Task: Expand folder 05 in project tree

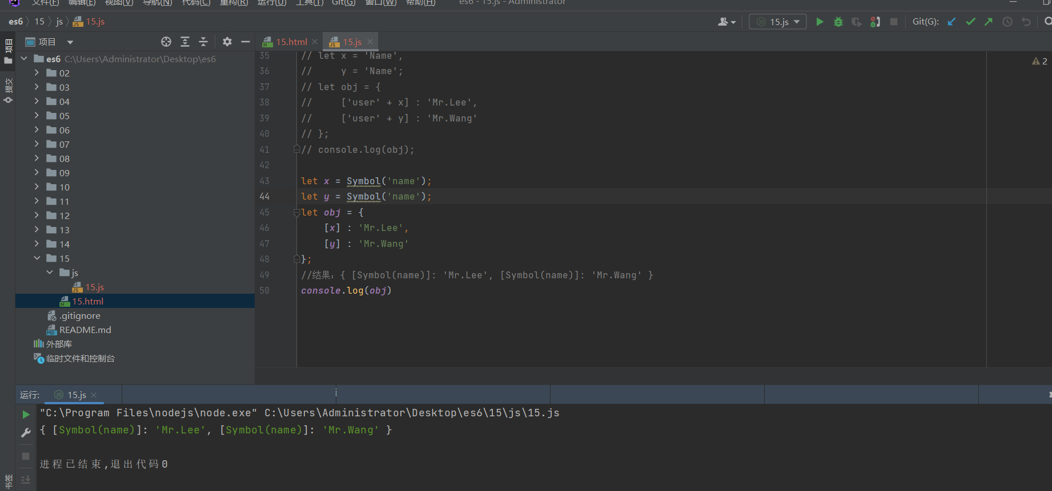Action: [37, 116]
